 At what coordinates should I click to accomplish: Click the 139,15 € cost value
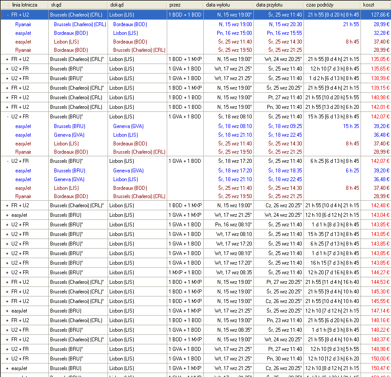tap(380, 88)
